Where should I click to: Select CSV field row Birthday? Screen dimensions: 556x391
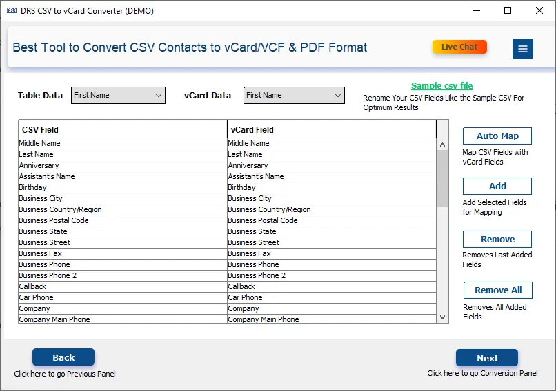(123, 187)
